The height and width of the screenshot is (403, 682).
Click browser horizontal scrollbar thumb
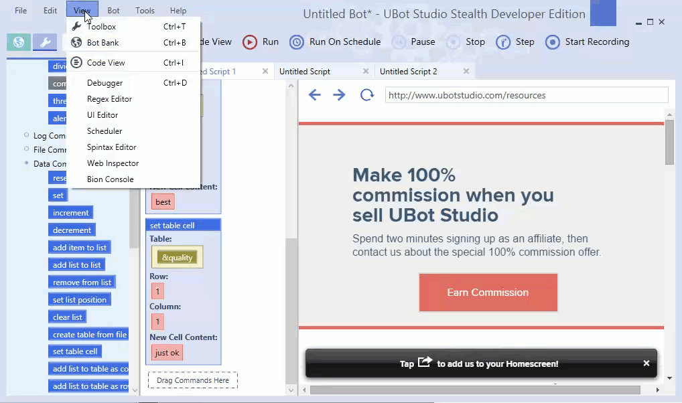pos(475,390)
